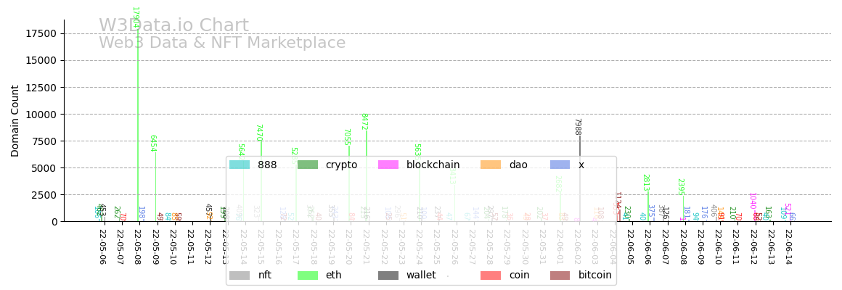Click the gray nft legend swatch
This screenshot has height=290, width=842.
pos(239,275)
